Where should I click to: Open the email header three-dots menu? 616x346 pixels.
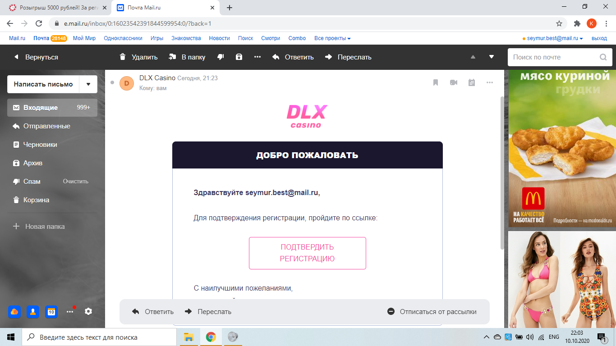490,82
